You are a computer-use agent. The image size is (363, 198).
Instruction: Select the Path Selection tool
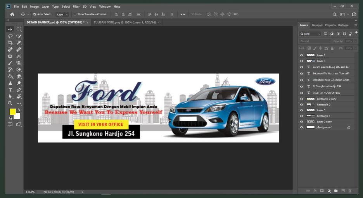pos(10,96)
